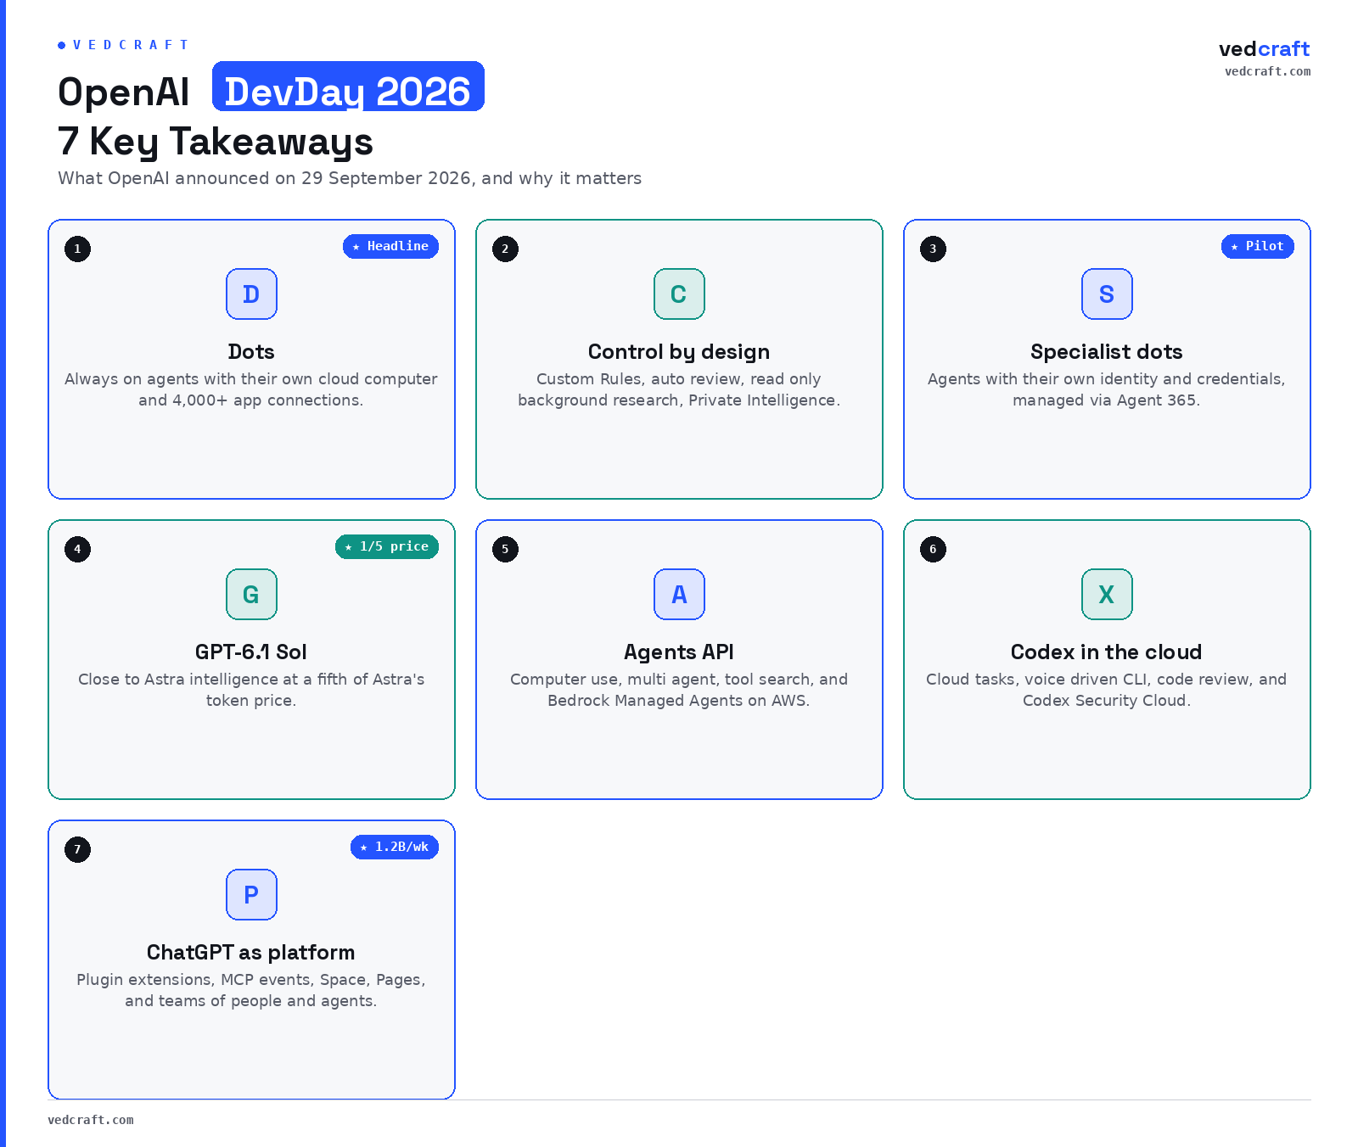Click the DevDay 2026 highlighted title
The width and height of the screenshot is (1358, 1147).
pos(348,87)
